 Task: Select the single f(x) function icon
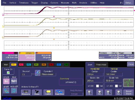tap(6, 81)
